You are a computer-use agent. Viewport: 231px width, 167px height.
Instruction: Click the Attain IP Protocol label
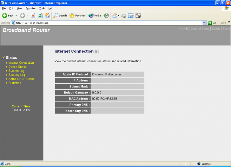(76, 74)
